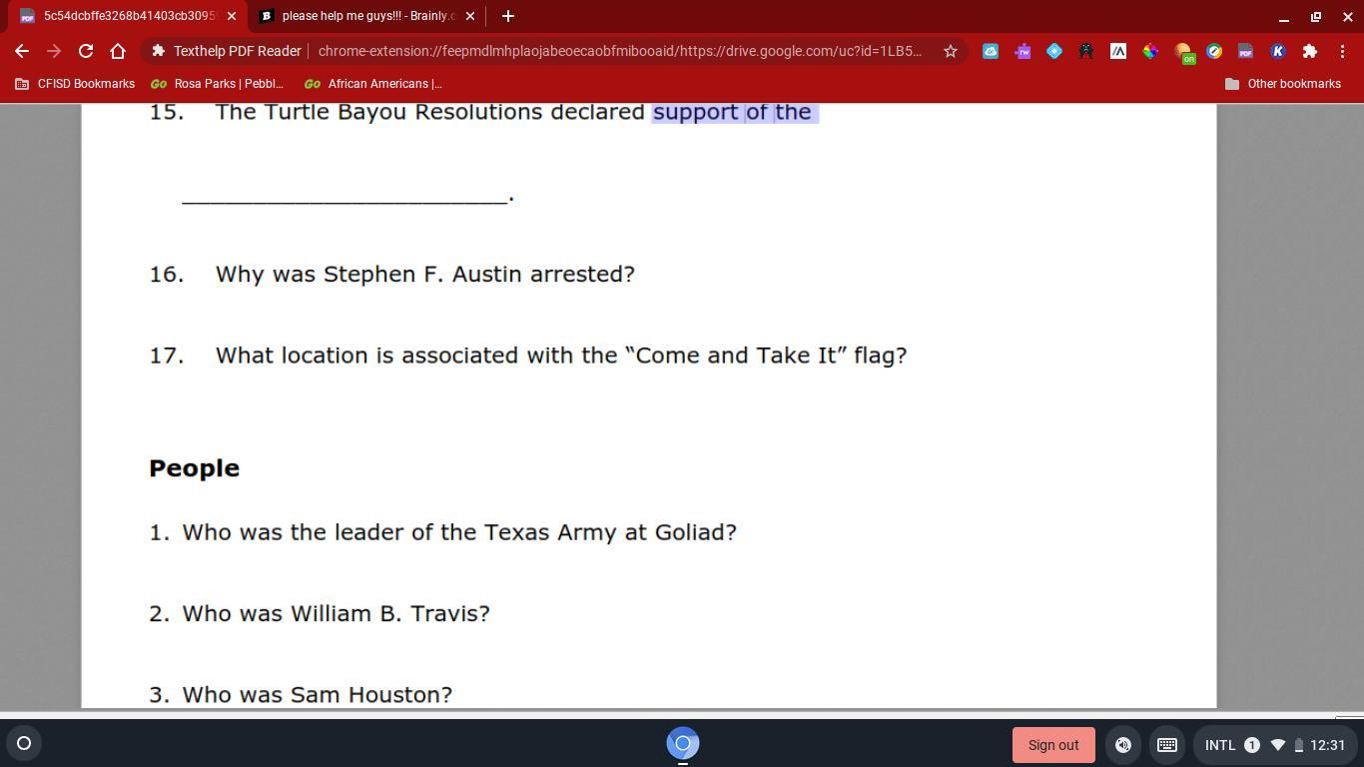Screen dimensions: 1364x767
Task: Open the Extensions puzzle piece menu
Action: [1310, 51]
